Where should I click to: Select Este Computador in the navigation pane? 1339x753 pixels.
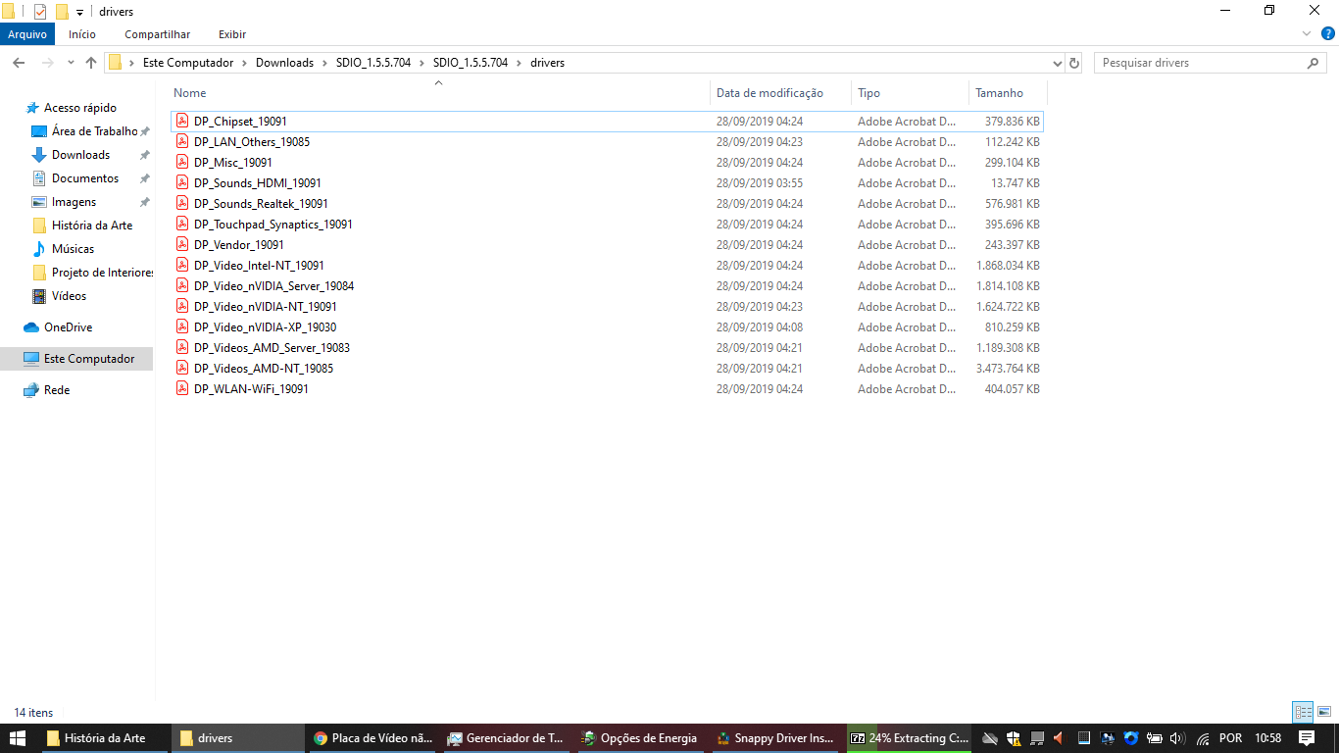tap(89, 359)
